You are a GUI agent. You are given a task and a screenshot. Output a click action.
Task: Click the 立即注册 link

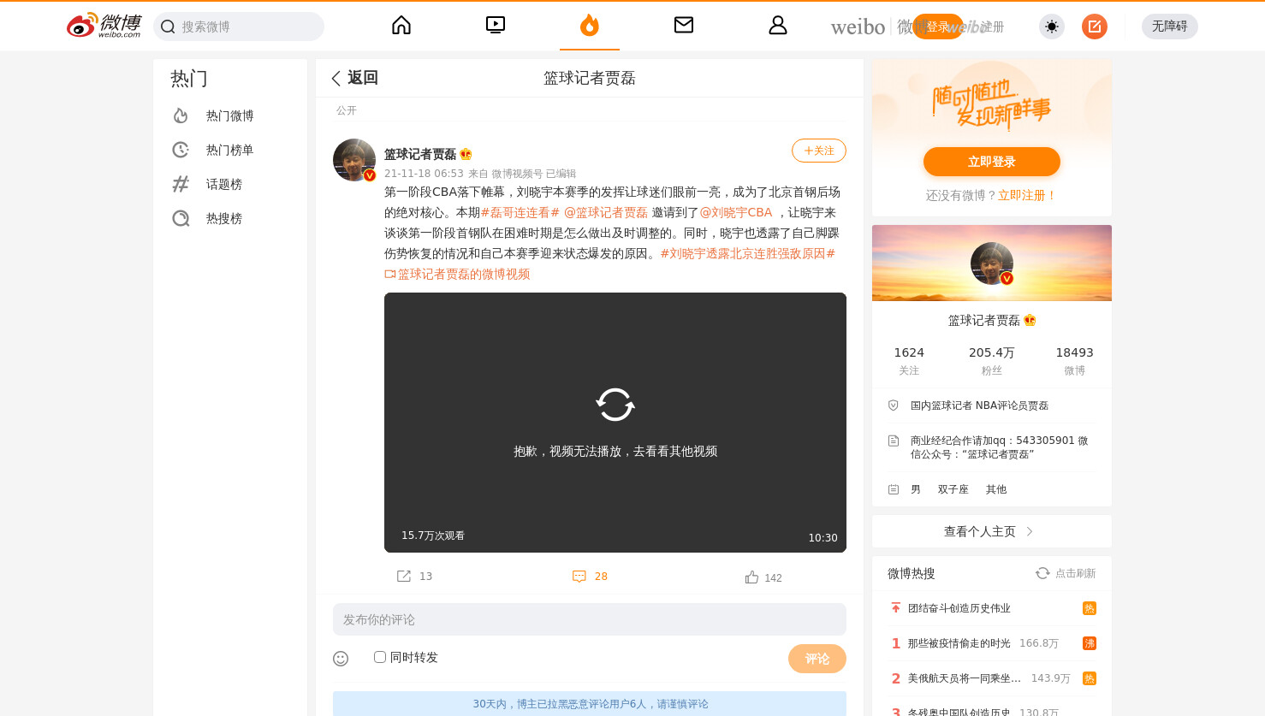click(1027, 195)
